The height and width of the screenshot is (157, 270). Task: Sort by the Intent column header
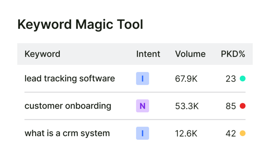pos(148,54)
